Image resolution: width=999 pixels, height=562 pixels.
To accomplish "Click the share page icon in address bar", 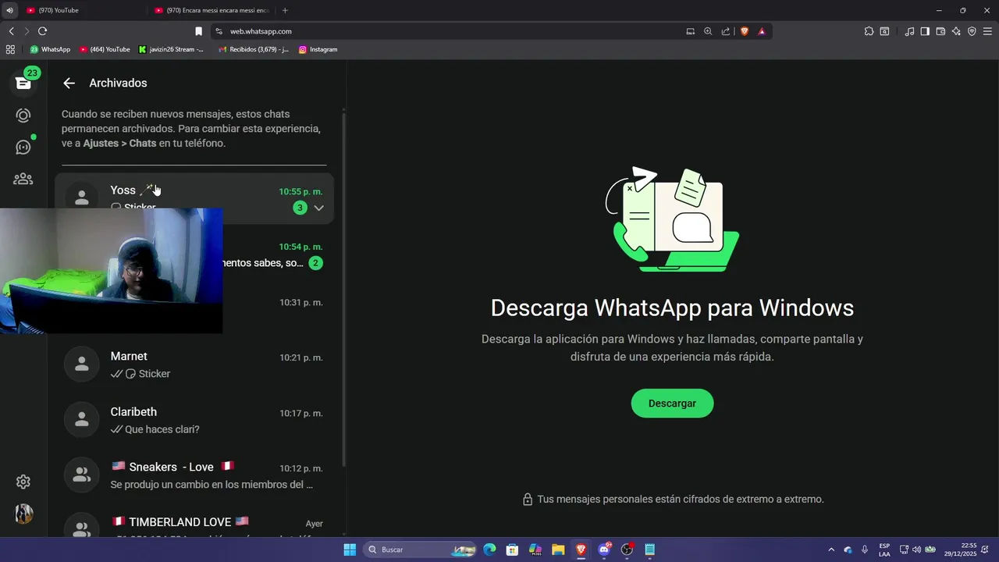I will pos(726,31).
